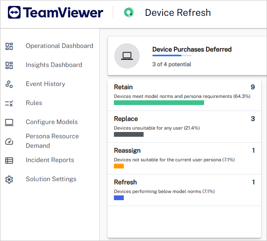The width and height of the screenshot is (267, 241).
Task: Select Persona Resource Demand
Action: (52, 141)
